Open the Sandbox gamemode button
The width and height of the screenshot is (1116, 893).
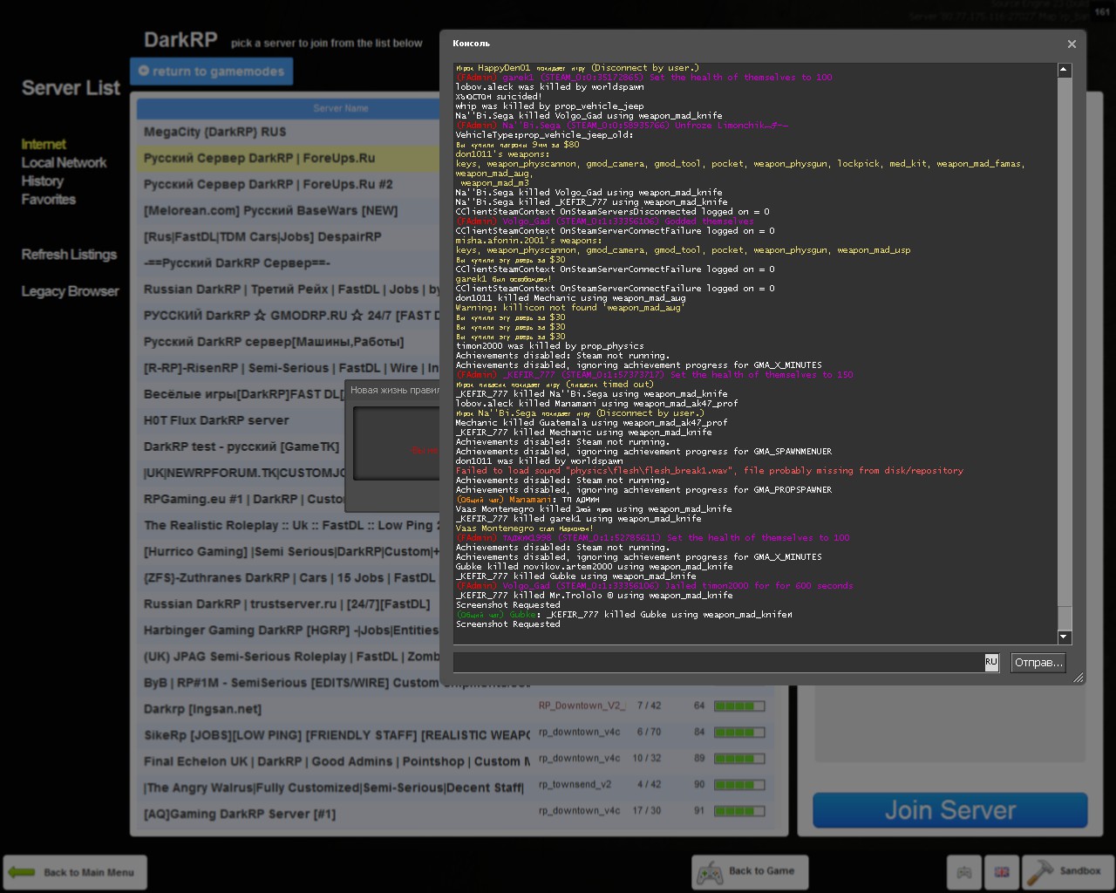pyautogui.click(x=1066, y=871)
